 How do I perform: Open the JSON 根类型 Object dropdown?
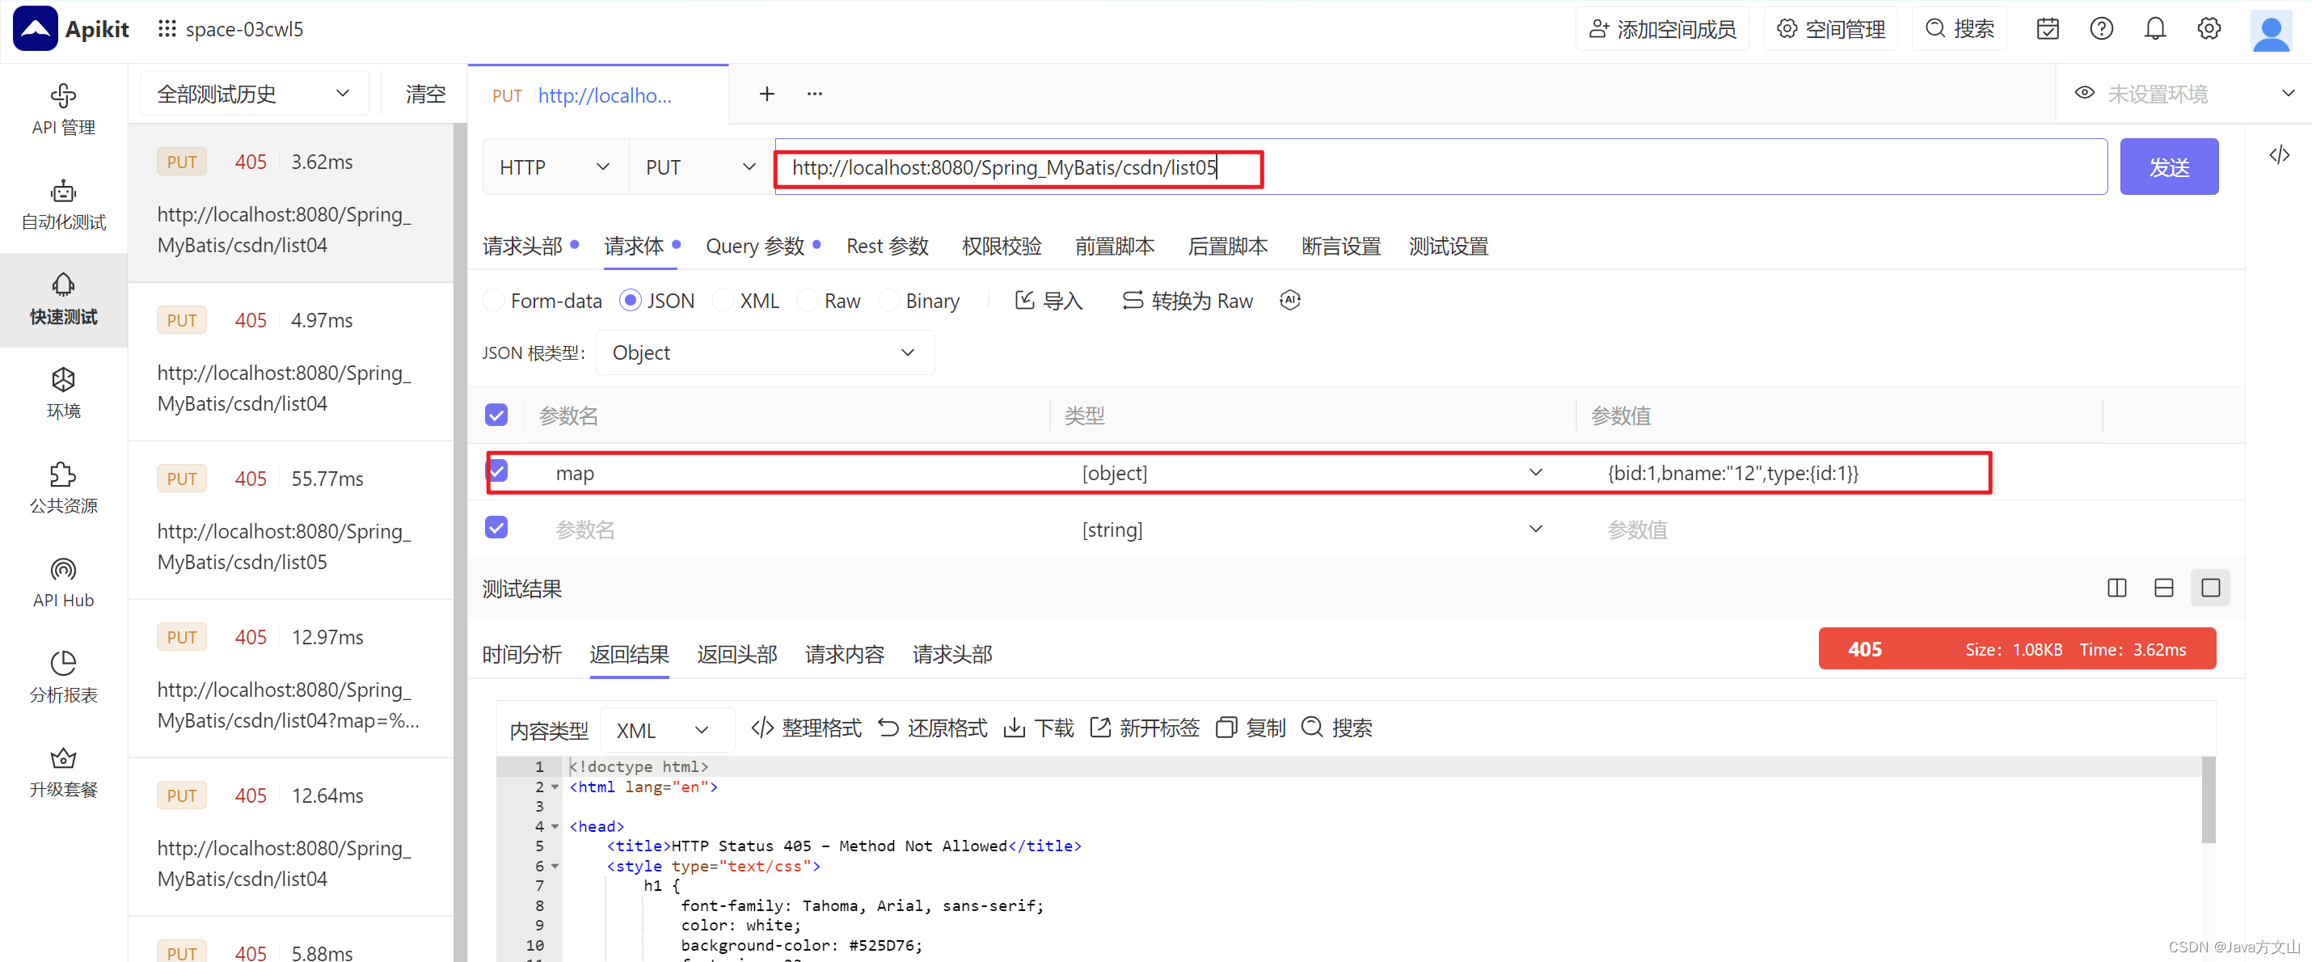(764, 352)
